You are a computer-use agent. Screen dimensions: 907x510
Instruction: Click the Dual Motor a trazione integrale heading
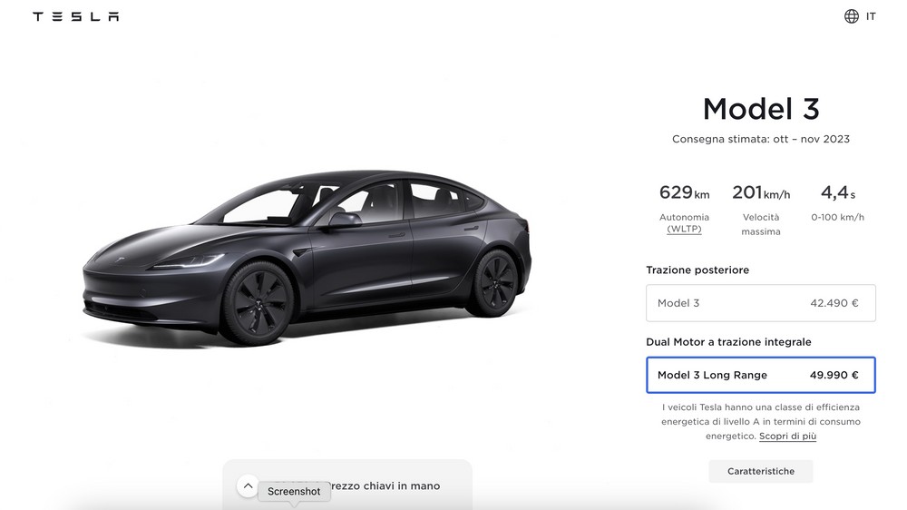point(728,342)
